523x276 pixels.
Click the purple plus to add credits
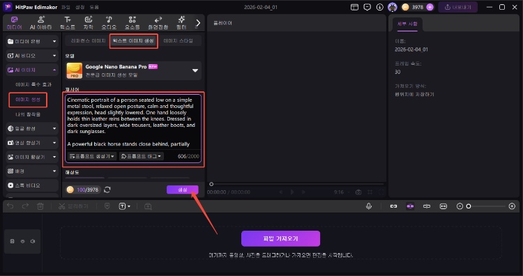[430, 7]
